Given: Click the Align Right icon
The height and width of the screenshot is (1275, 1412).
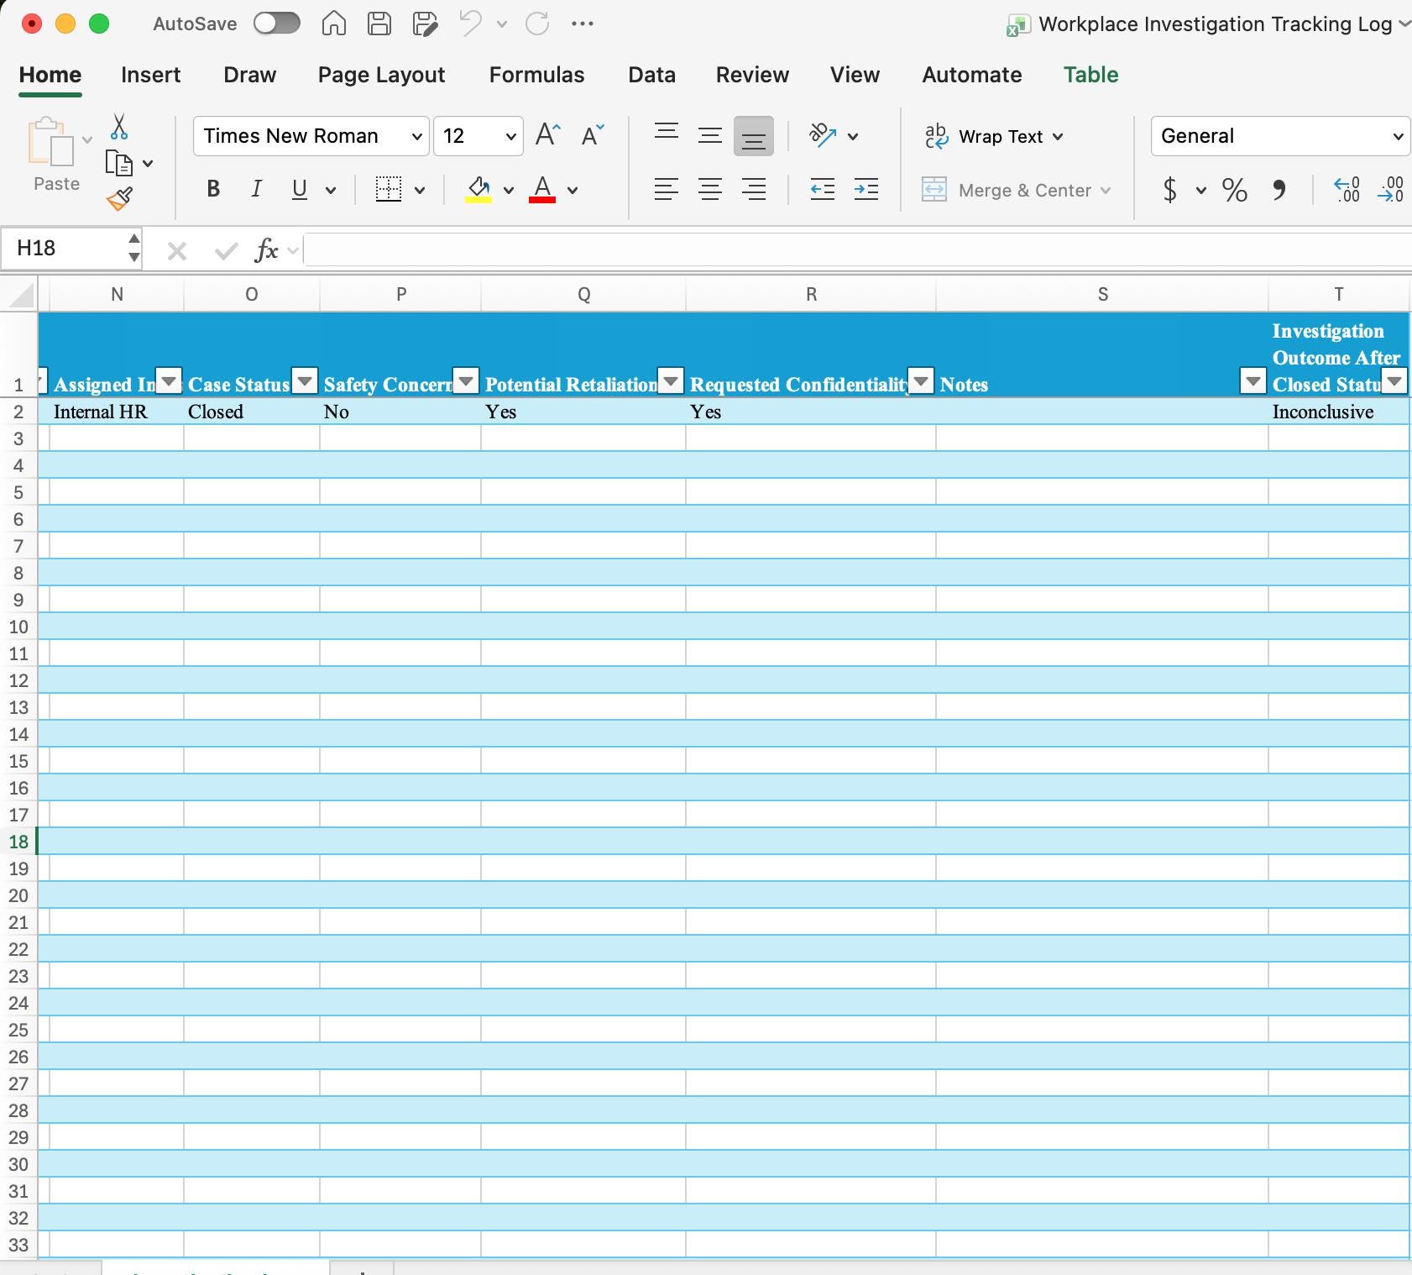Looking at the screenshot, I should pyautogui.click(x=754, y=190).
